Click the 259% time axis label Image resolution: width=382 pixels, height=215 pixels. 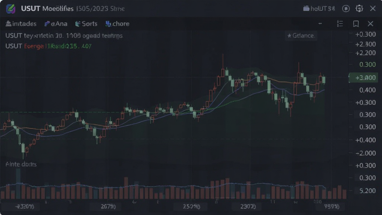[191, 207]
